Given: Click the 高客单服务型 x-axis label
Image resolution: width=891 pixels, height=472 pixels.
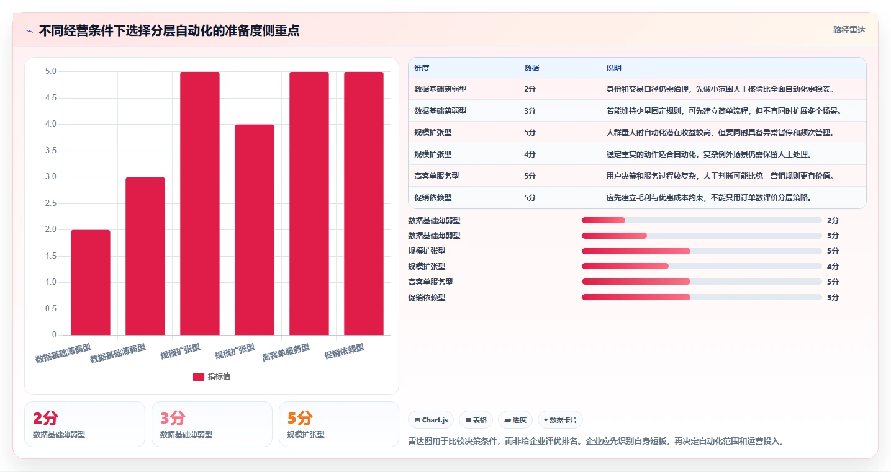Looking at the screenshot, I should tap(286, 352).
